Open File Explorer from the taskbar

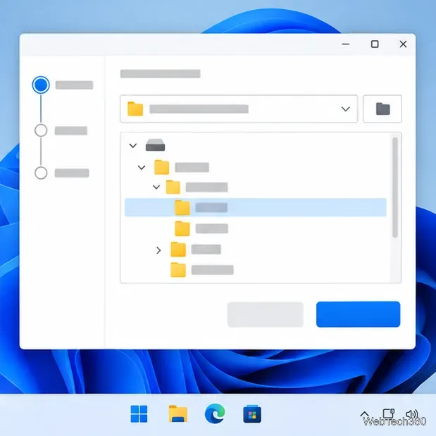pos(178,413)
